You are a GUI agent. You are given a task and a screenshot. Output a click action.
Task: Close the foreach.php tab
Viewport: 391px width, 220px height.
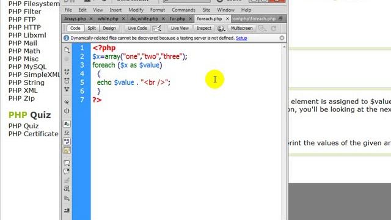point(227,19)
